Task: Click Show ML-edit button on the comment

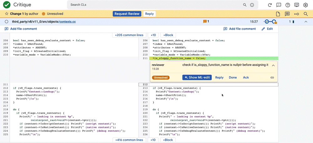Action: [197, 77]
